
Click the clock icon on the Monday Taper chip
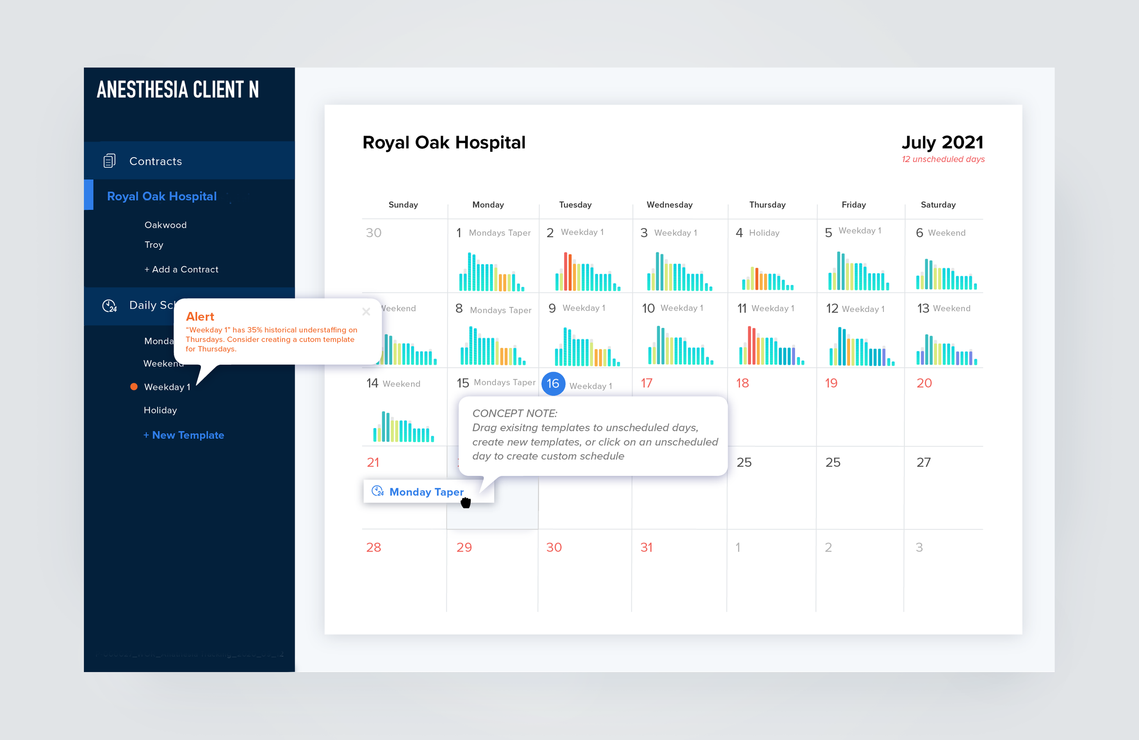(378, 491)
